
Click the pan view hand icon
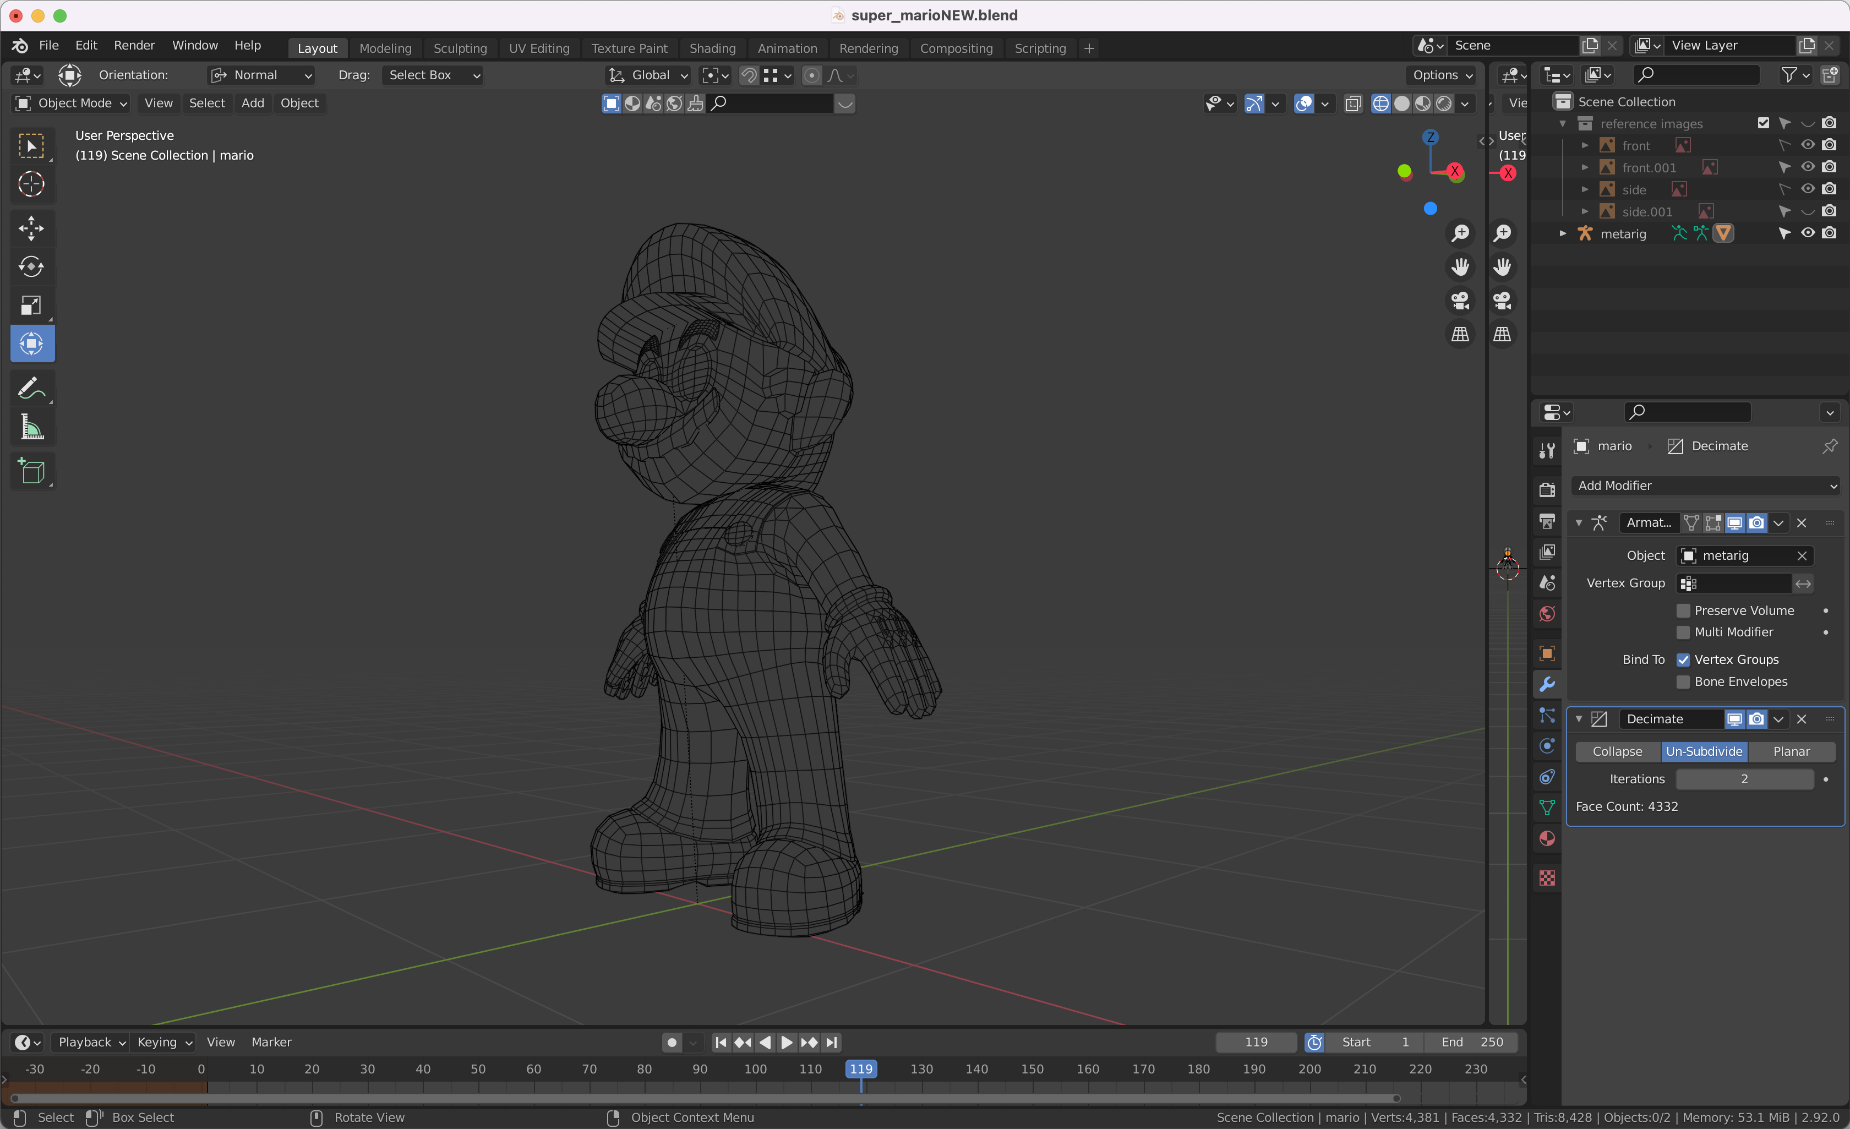(1460, 267)
